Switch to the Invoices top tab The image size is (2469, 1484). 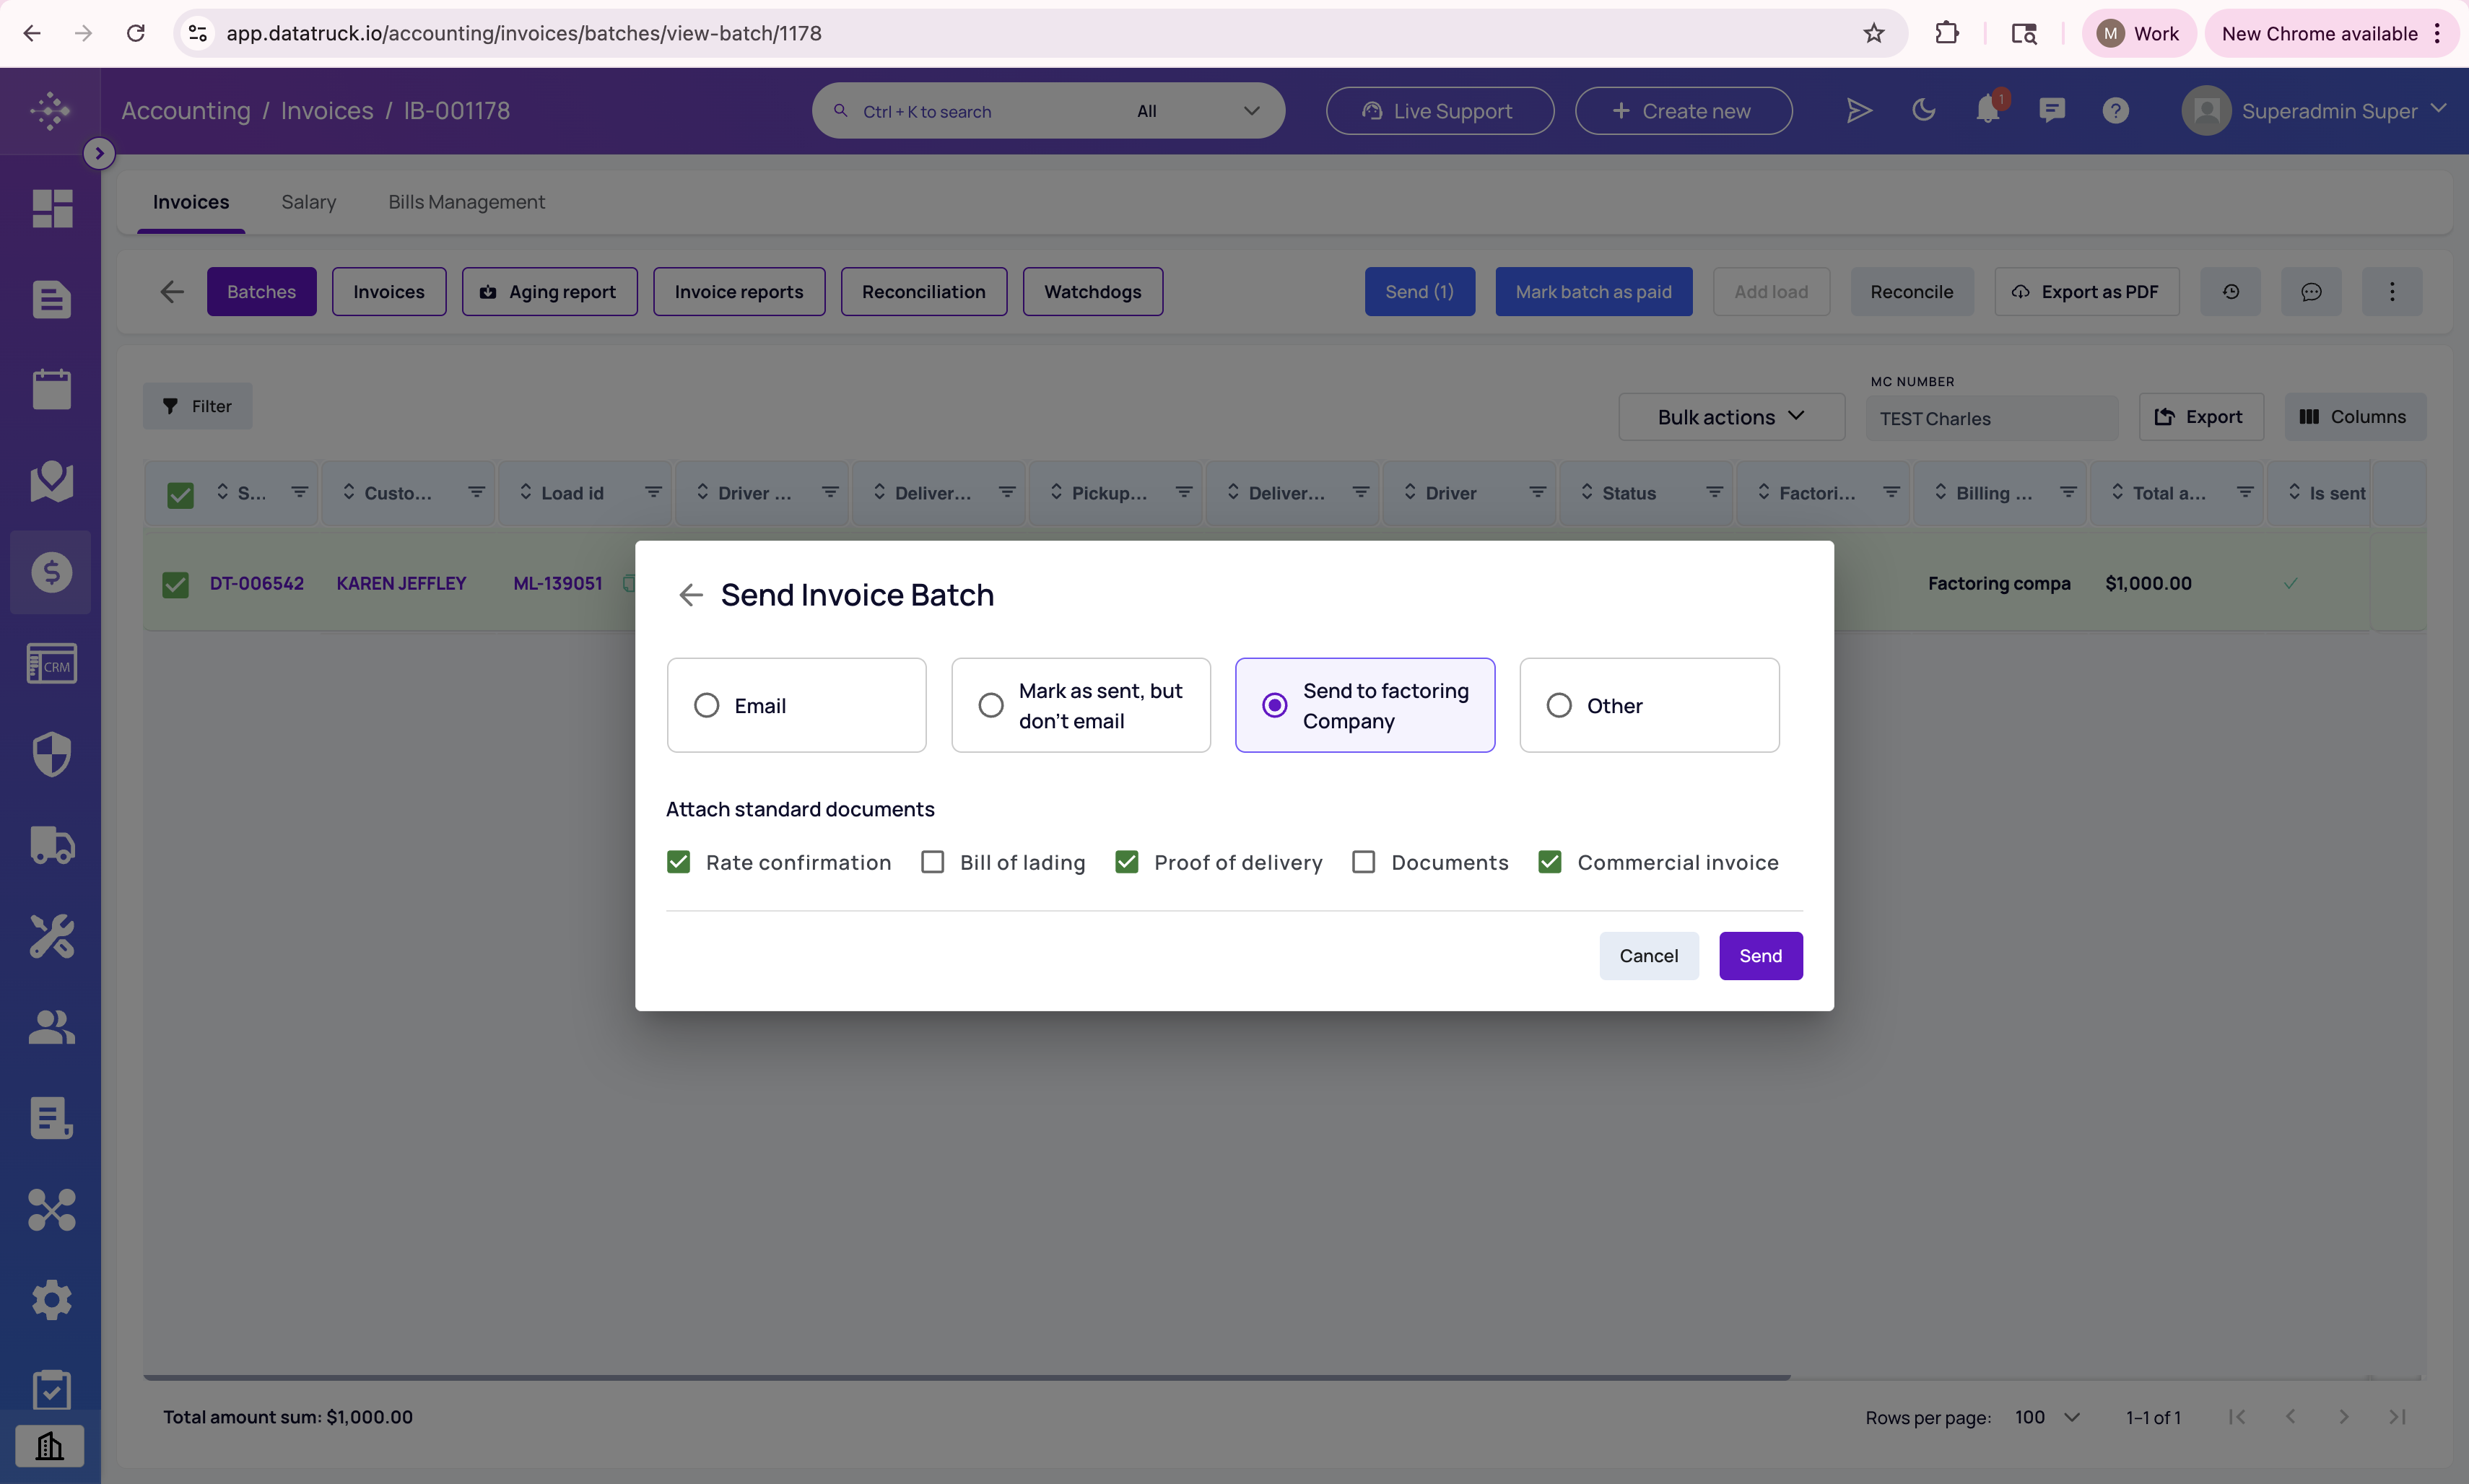[x=191, y=202]
